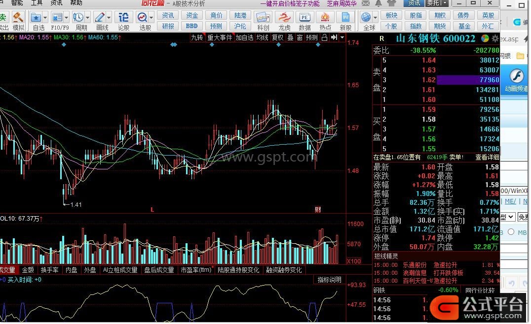531x324 pixels.
Task: Click the BBD button
Action: tap(191, 26)
